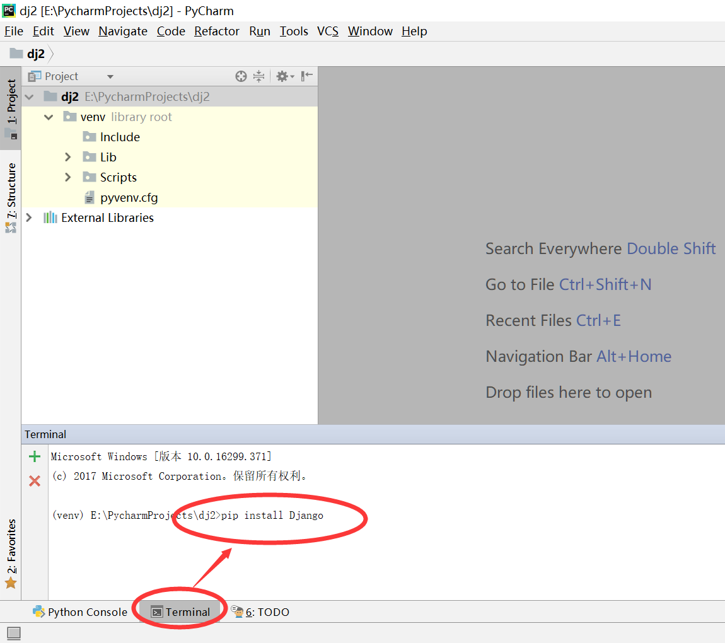The image size is (725, 643).
Task: Click the 'Microsoft Windows' version line in terminal
Action: pos(161,456)
